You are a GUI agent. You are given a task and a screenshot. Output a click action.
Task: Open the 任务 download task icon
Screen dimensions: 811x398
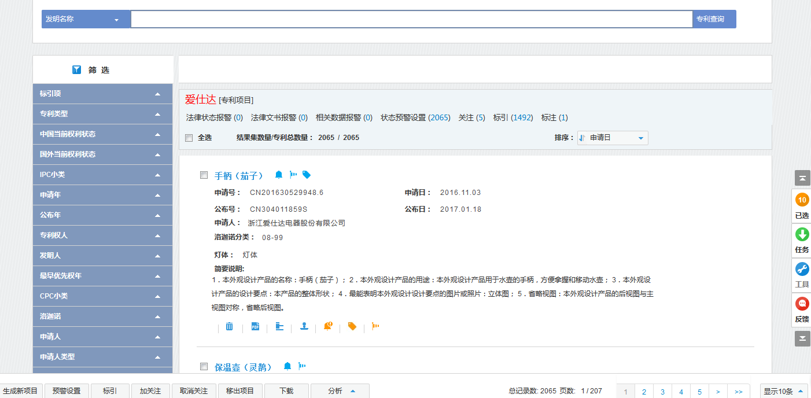(802, 235)
